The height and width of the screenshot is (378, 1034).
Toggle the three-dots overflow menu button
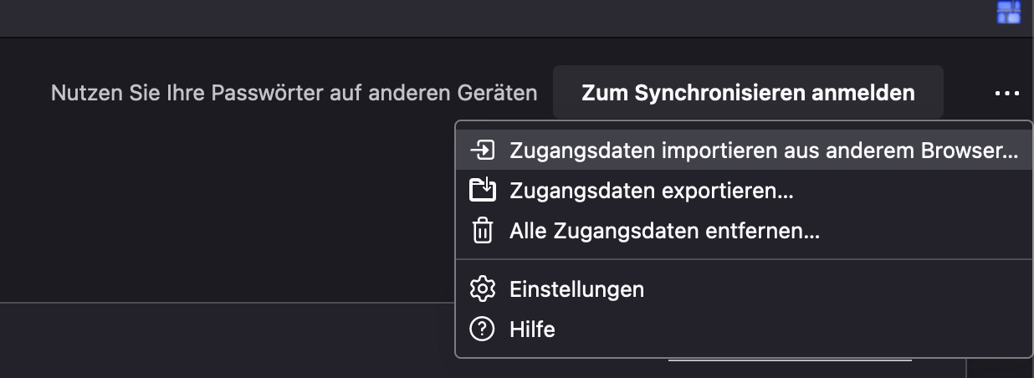pyautogui.click(x=1007, y=93)
